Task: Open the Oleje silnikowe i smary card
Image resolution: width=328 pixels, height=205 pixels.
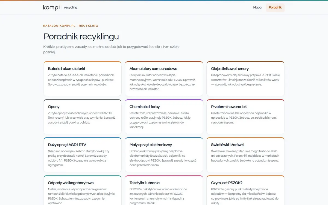Action: click(x=245, y=79)
